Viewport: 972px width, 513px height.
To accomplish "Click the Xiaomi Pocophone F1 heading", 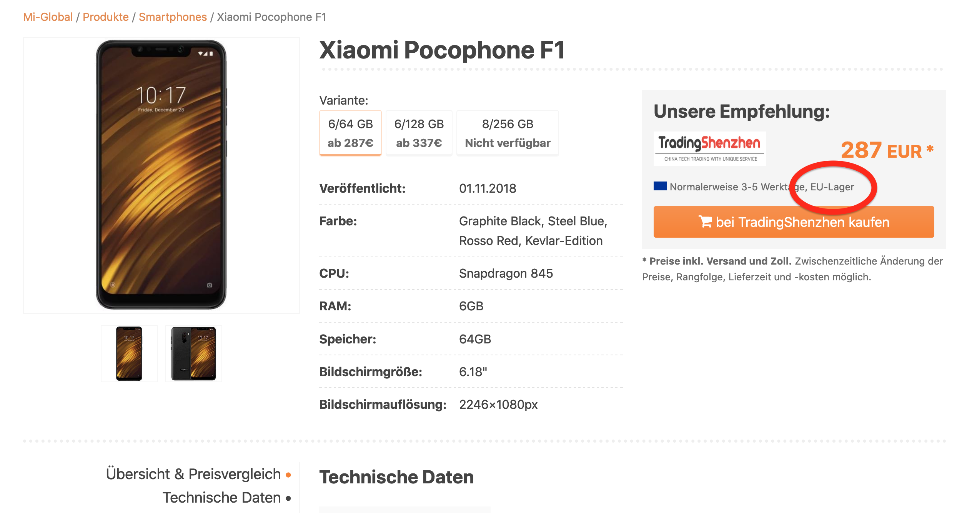I will (442, 50).
